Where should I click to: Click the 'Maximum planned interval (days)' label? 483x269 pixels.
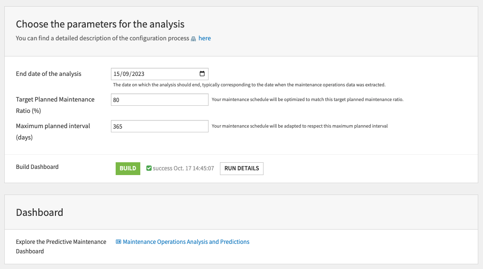(53, 131)
